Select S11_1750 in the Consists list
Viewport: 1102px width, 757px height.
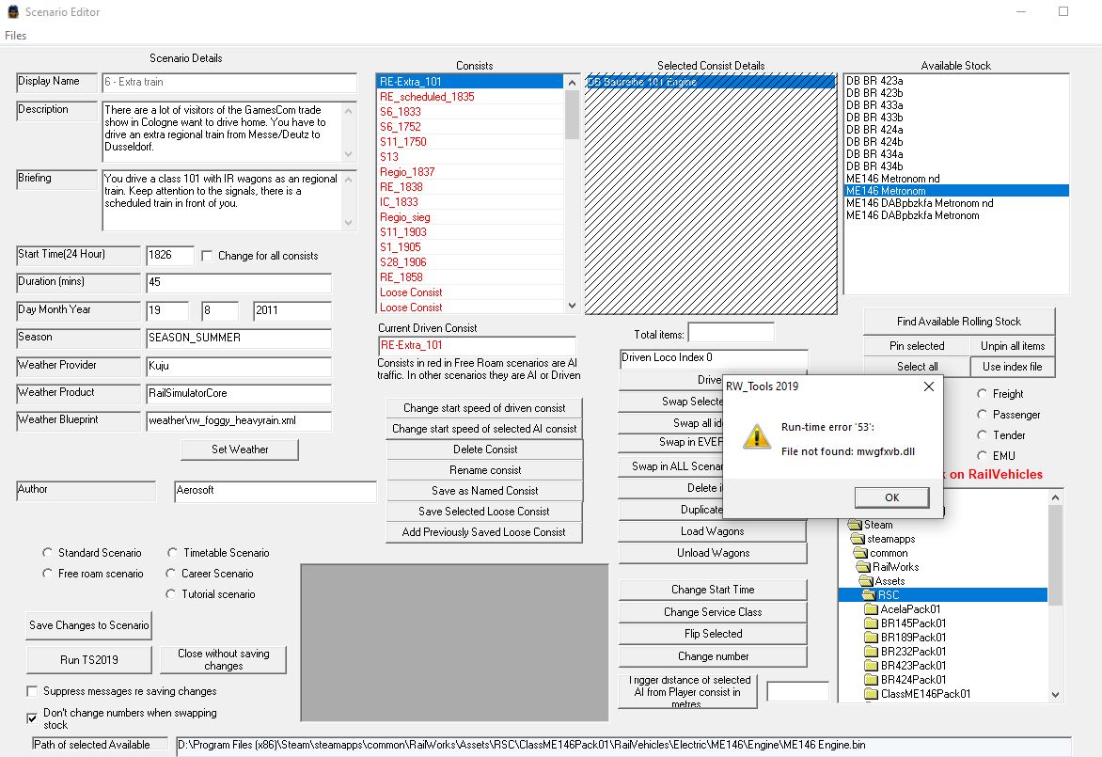402,142
